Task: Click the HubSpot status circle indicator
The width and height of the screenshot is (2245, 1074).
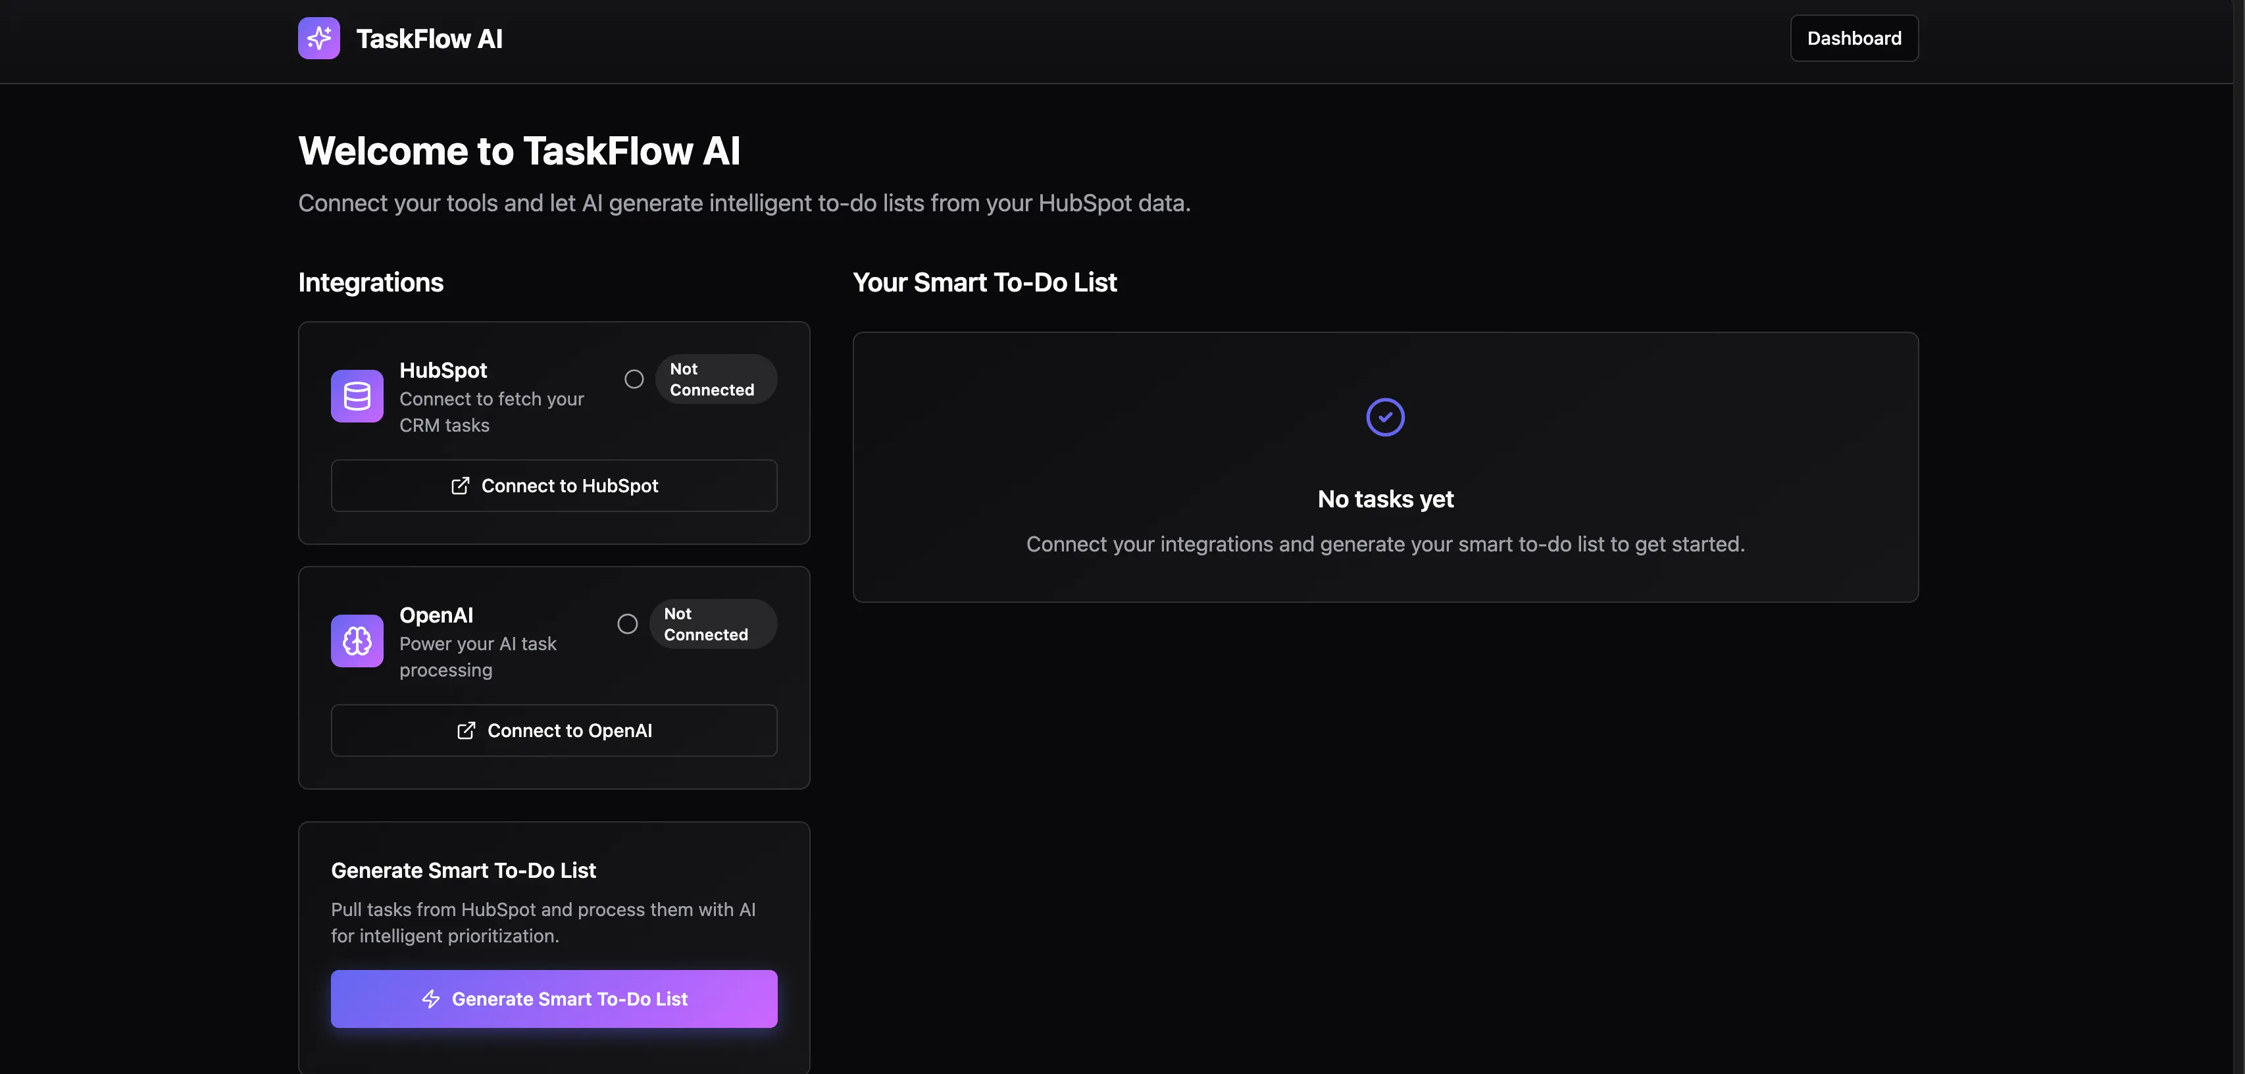Action: pyautogui.click(x=634, y=379)
